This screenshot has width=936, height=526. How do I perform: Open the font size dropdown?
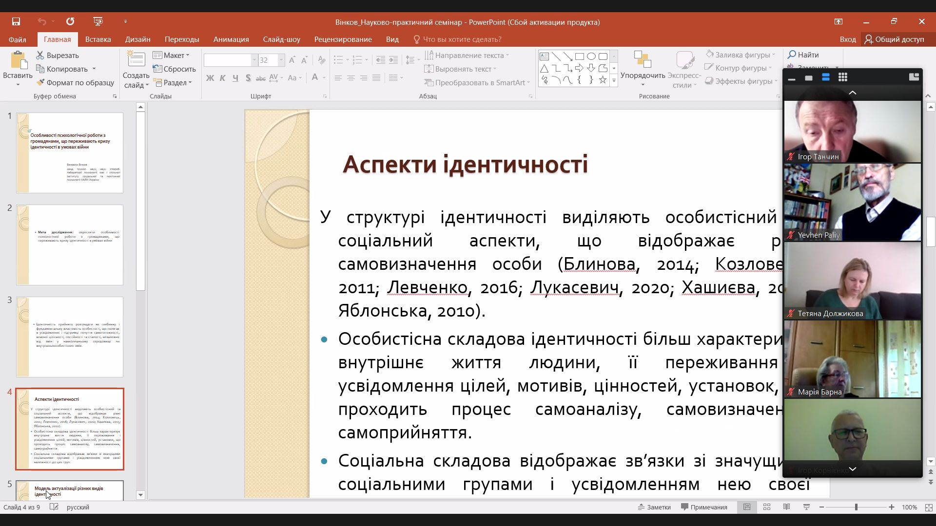coord(281,60)
